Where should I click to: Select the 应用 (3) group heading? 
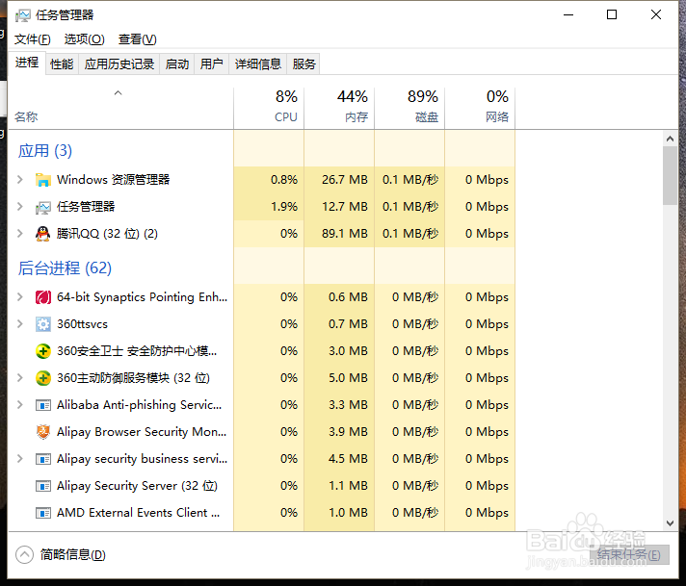click(45, 151)
